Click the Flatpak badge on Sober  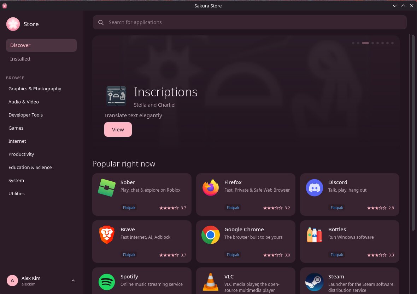[x=129, y=208]
